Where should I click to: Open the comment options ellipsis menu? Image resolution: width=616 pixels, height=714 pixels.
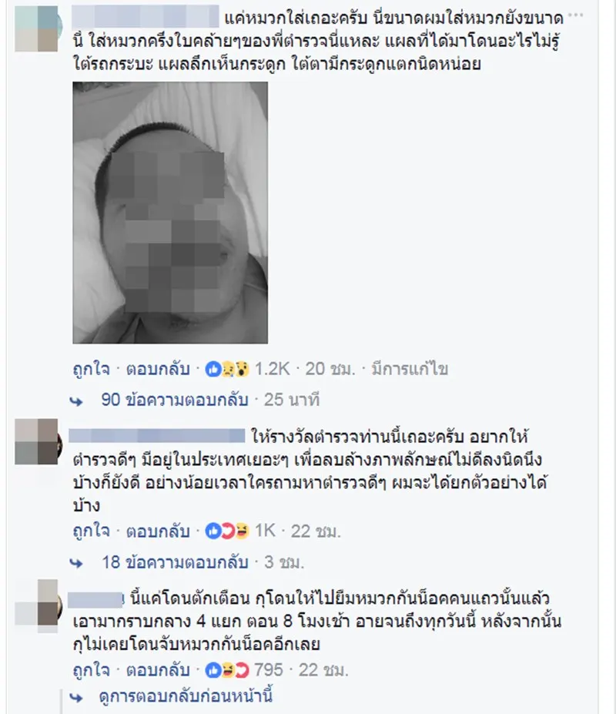click(x=575, y=15)
